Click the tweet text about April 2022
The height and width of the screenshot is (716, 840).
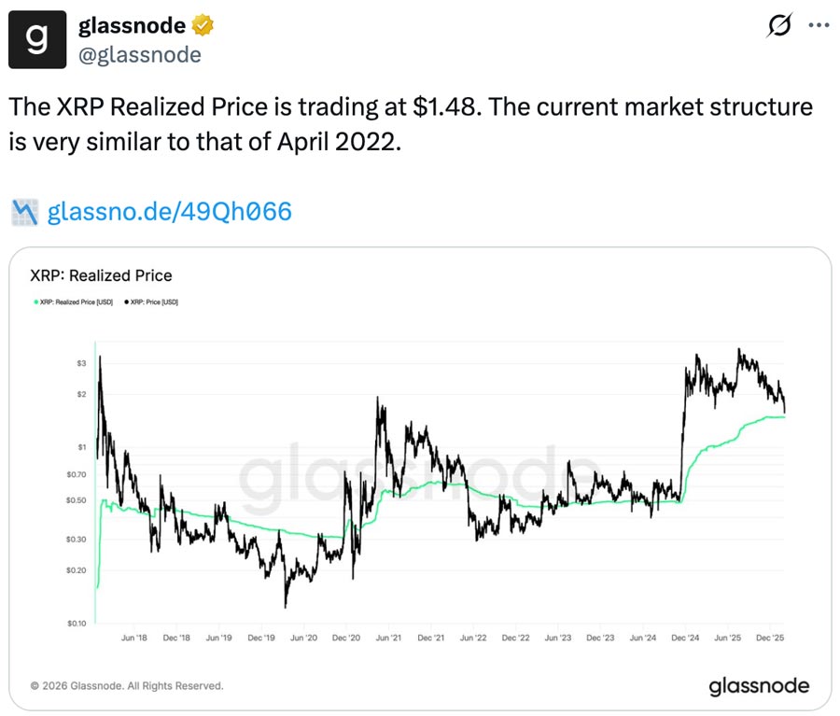point(411,126)
